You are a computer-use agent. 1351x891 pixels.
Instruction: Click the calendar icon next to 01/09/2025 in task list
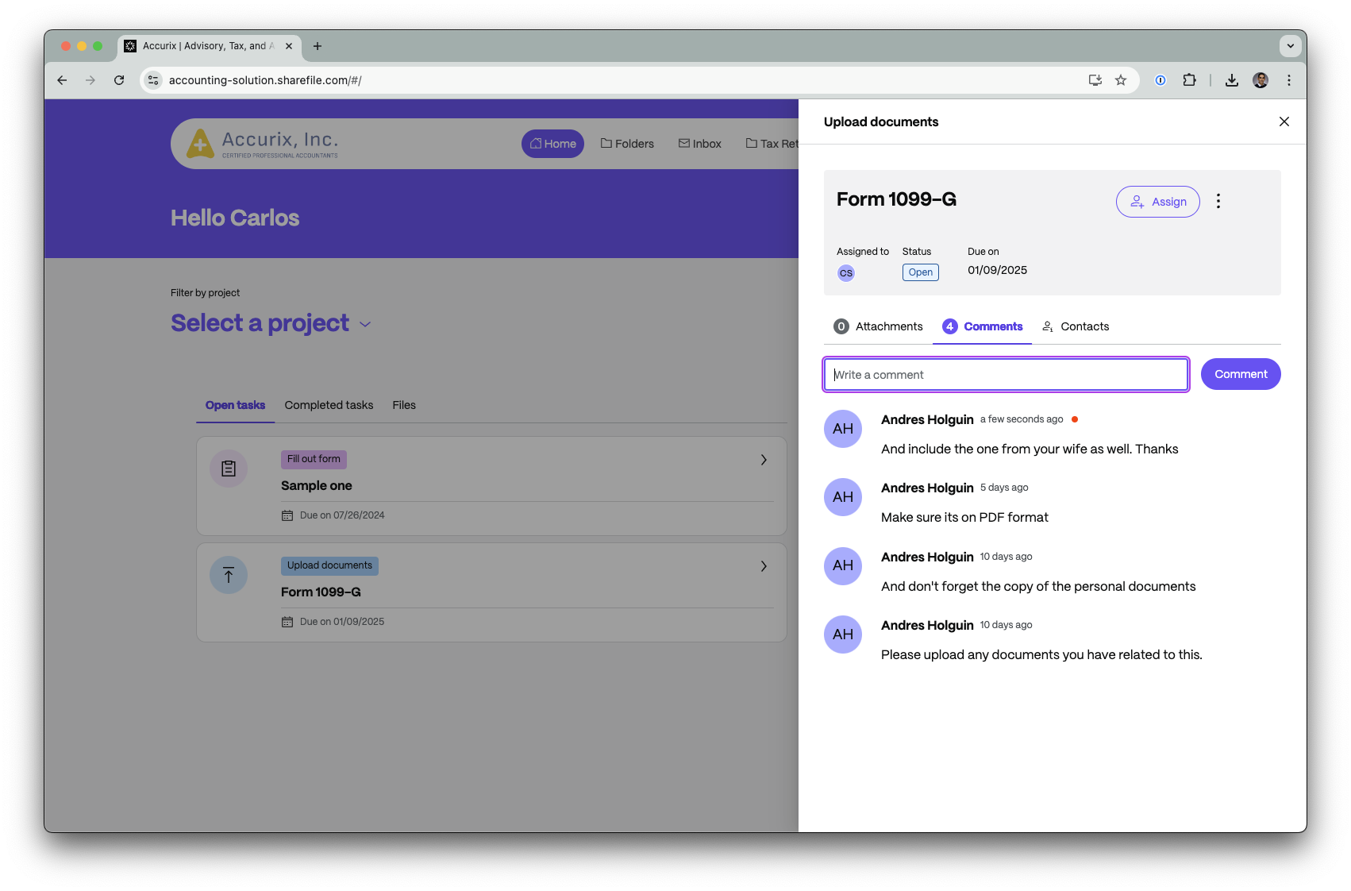coord(287,622)
